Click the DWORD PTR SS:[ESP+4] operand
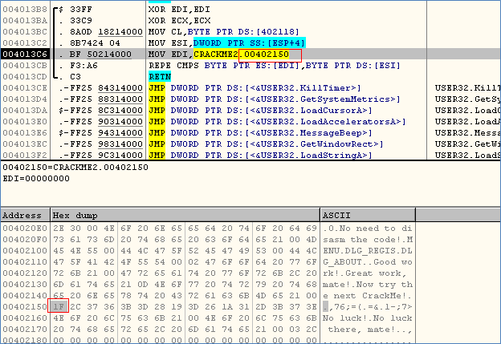 pos(248,42)
